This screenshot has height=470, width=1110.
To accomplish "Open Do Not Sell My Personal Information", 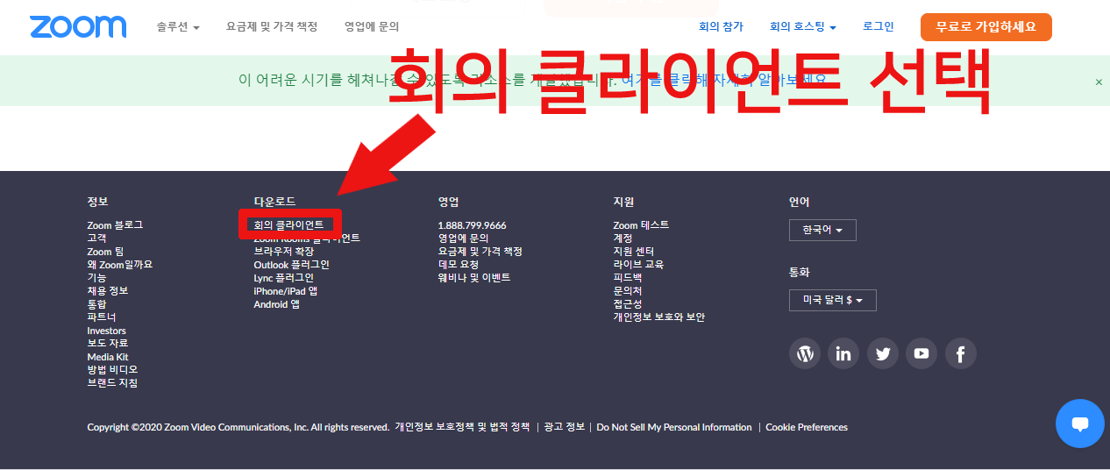I will 674,427.
